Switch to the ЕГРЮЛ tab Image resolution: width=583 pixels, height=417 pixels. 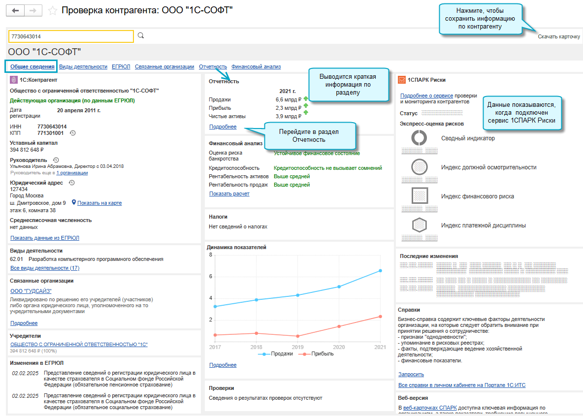click(x=121, y=66)
